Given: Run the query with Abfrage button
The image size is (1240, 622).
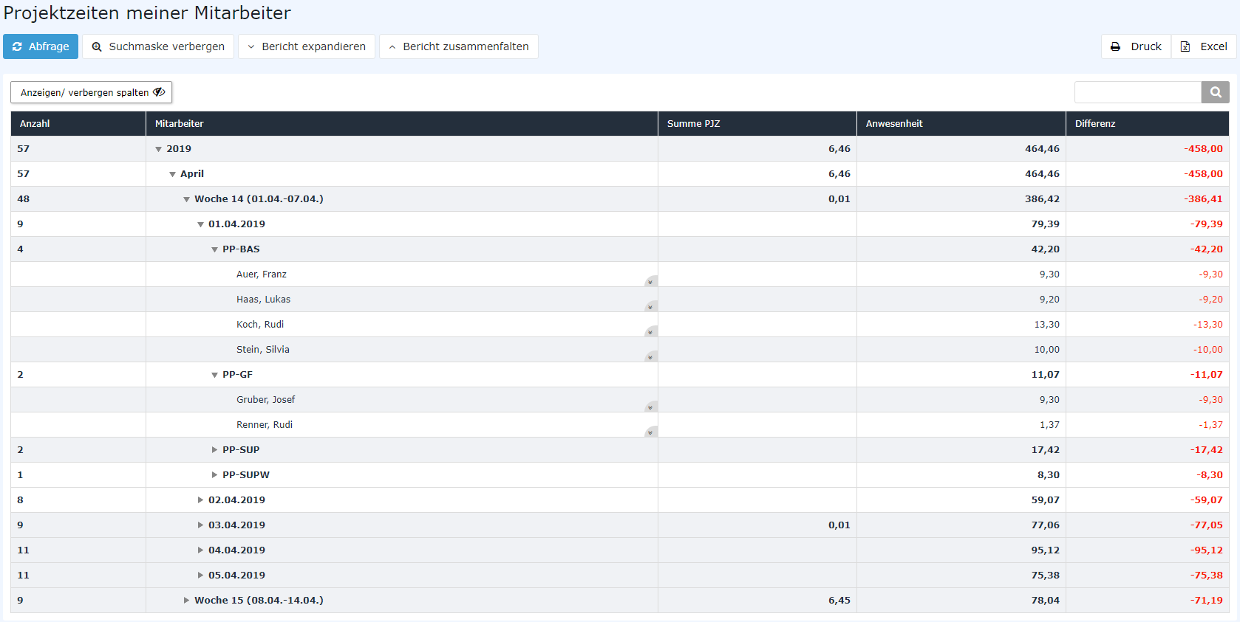Looking at the screenshot, I should pos(41,46).
